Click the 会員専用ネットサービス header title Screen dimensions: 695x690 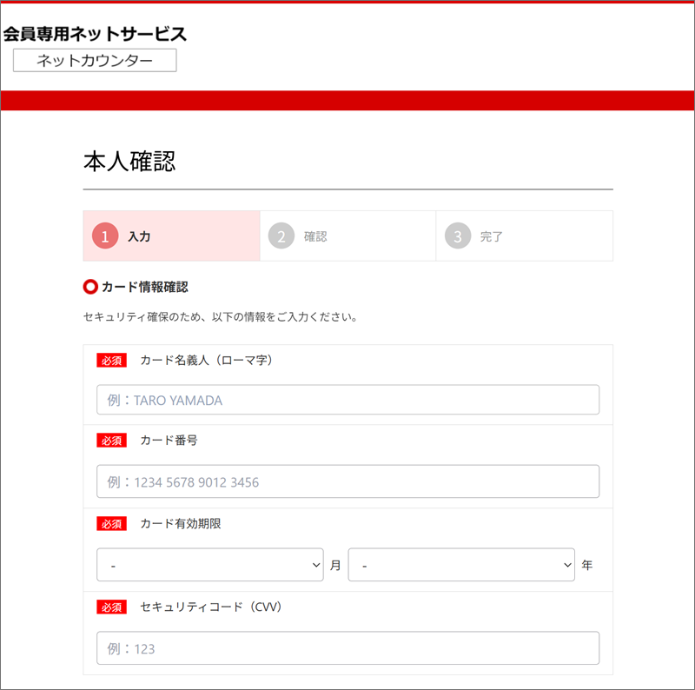pyautogui.click(x=95, y=34)
